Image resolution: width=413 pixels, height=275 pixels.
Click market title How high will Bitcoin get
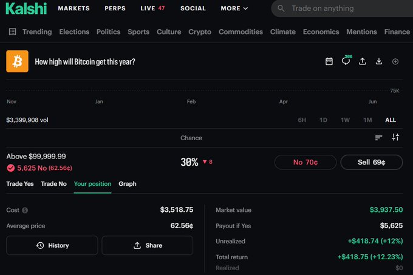[85, 61]
